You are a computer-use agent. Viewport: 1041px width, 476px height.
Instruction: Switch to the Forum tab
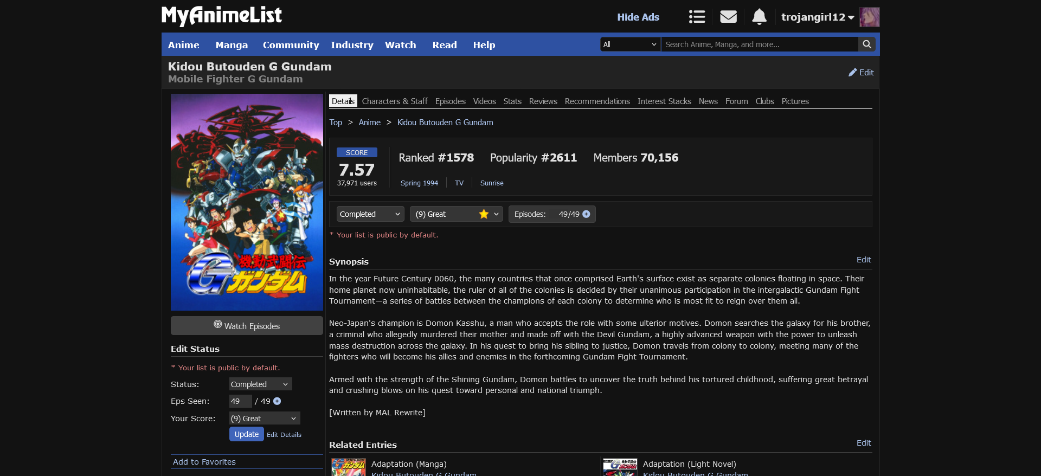pos(736,101)
